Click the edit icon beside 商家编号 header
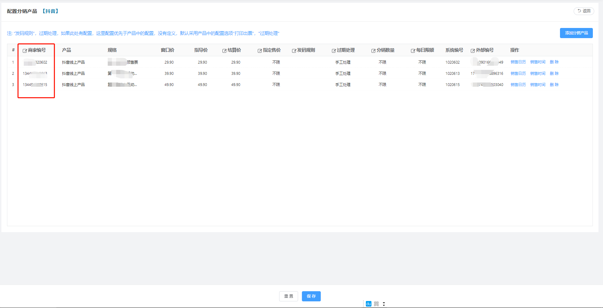Image resolution: width=603 pixels, height=308 pixels. pos(25,51)
